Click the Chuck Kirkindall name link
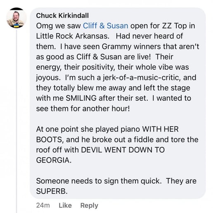213x213 pixels. 62,16
